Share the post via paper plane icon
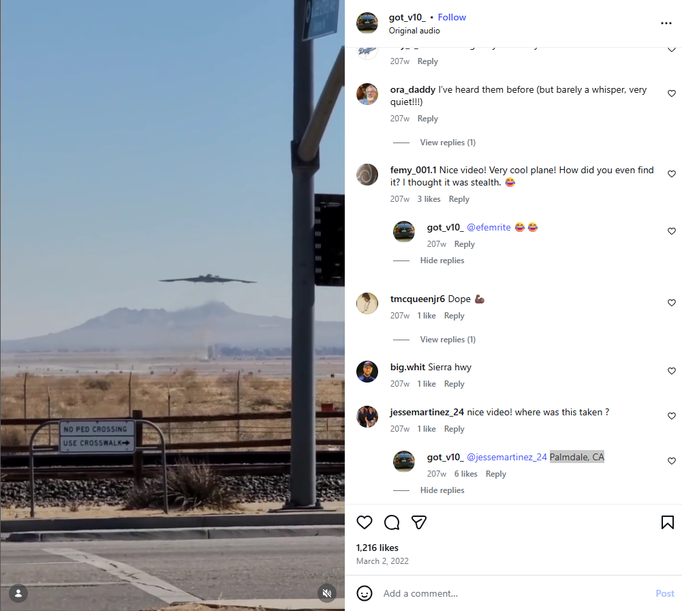 pyautogui.click(x=419, y=522)
